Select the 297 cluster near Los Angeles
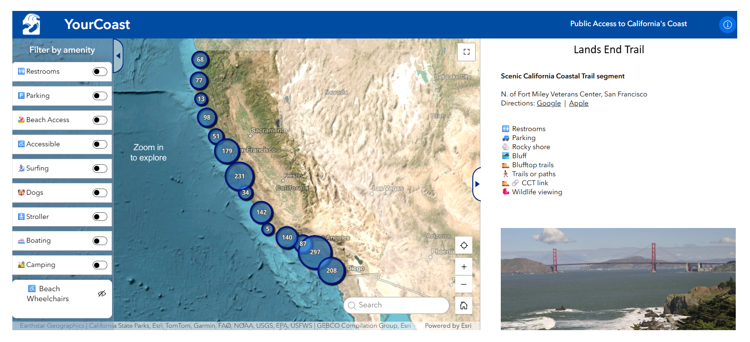The image size is (750, 342). coord(315,252)
